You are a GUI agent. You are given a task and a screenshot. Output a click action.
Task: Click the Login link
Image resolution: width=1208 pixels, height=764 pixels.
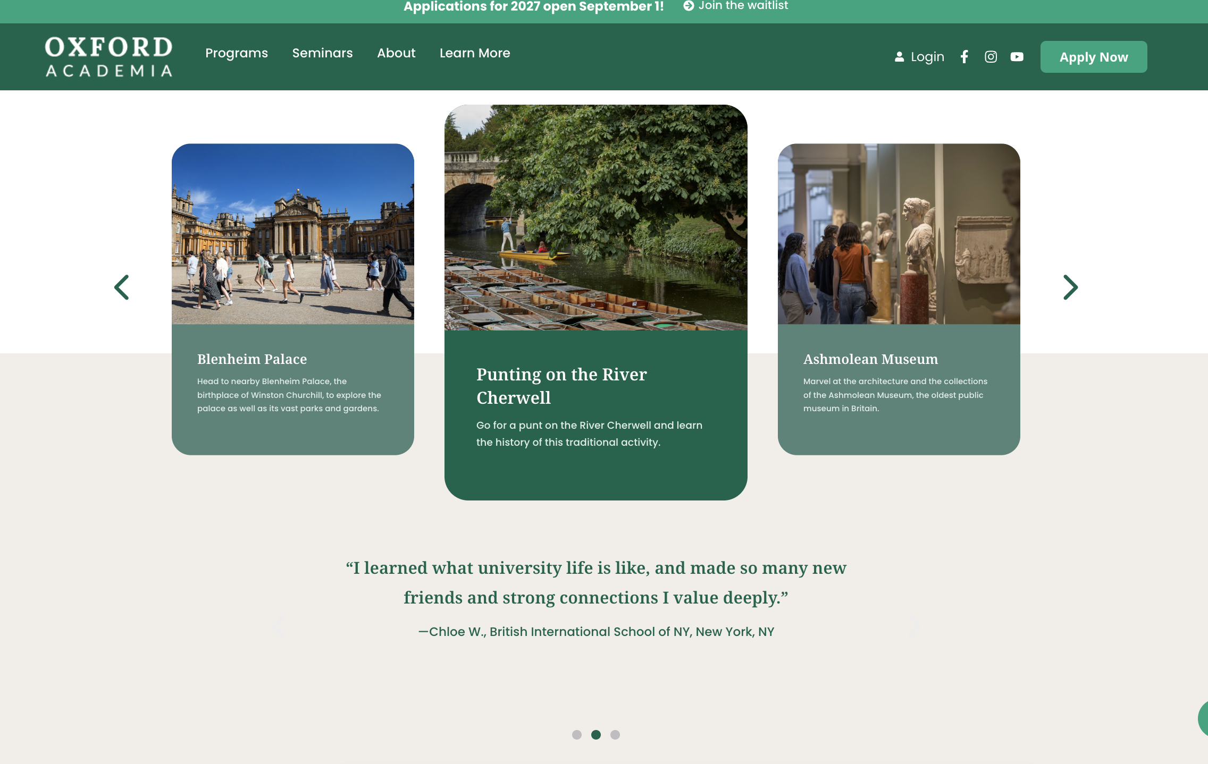pyautogui.click(x=927, y=57)
